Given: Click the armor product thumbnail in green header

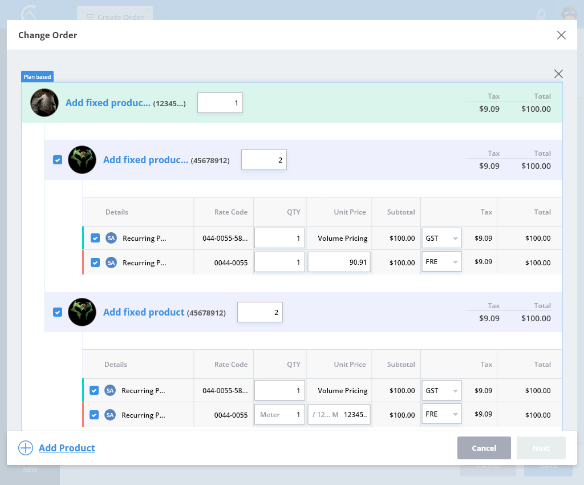Looking at the screenshot, I should (x=44, y=103).
